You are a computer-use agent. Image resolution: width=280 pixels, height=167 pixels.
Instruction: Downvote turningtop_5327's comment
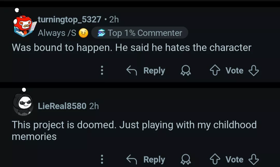tap(253, 71)
